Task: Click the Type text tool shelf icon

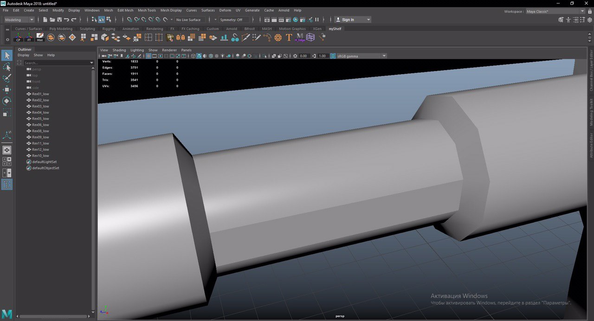Action: (x=289, y=38)
